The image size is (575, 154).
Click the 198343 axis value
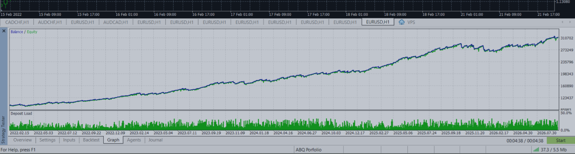coord(567,74)
